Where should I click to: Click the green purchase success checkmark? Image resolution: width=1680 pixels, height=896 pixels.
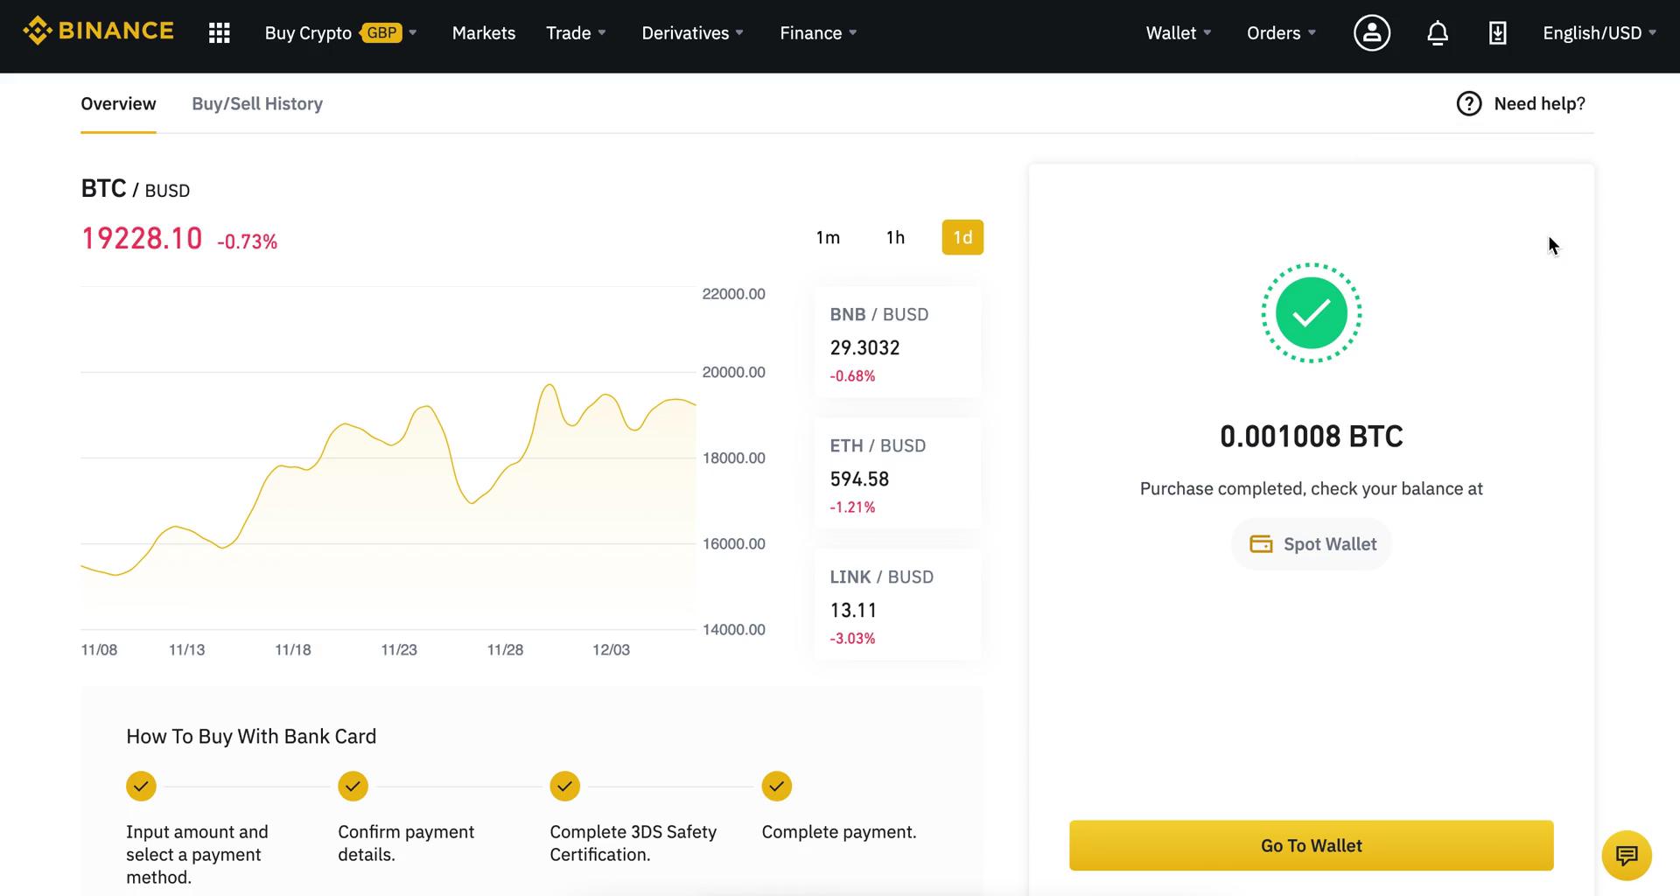pyautogui.click(x=1311, y=313)
